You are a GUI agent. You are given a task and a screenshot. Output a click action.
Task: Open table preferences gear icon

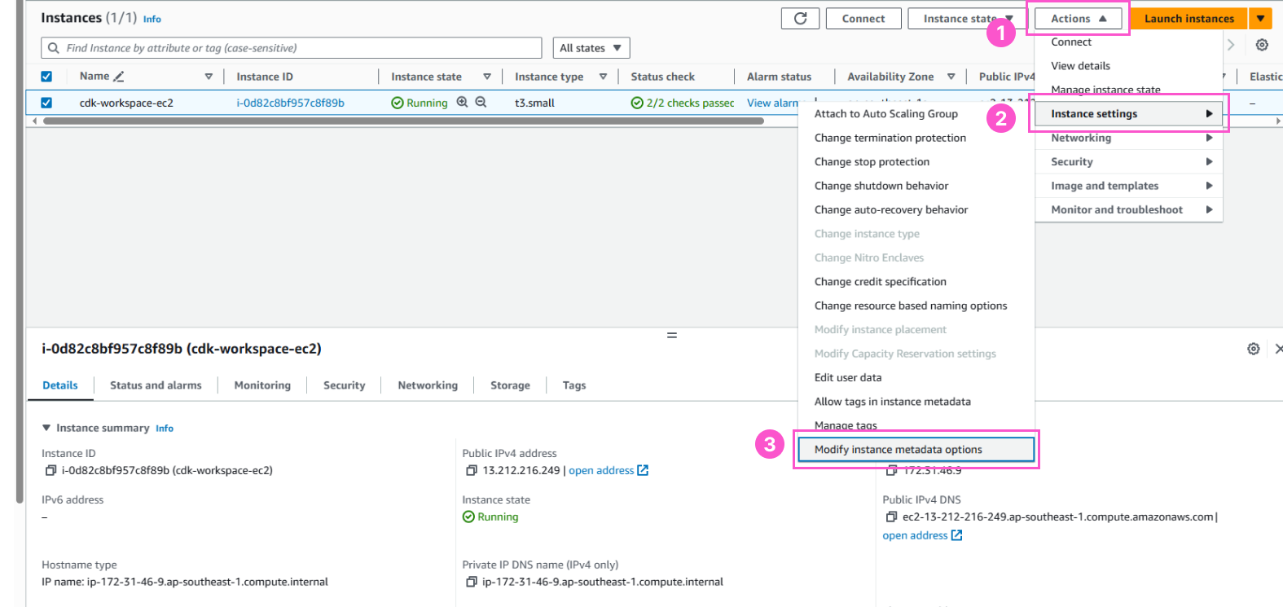[x=1261, y=46]
